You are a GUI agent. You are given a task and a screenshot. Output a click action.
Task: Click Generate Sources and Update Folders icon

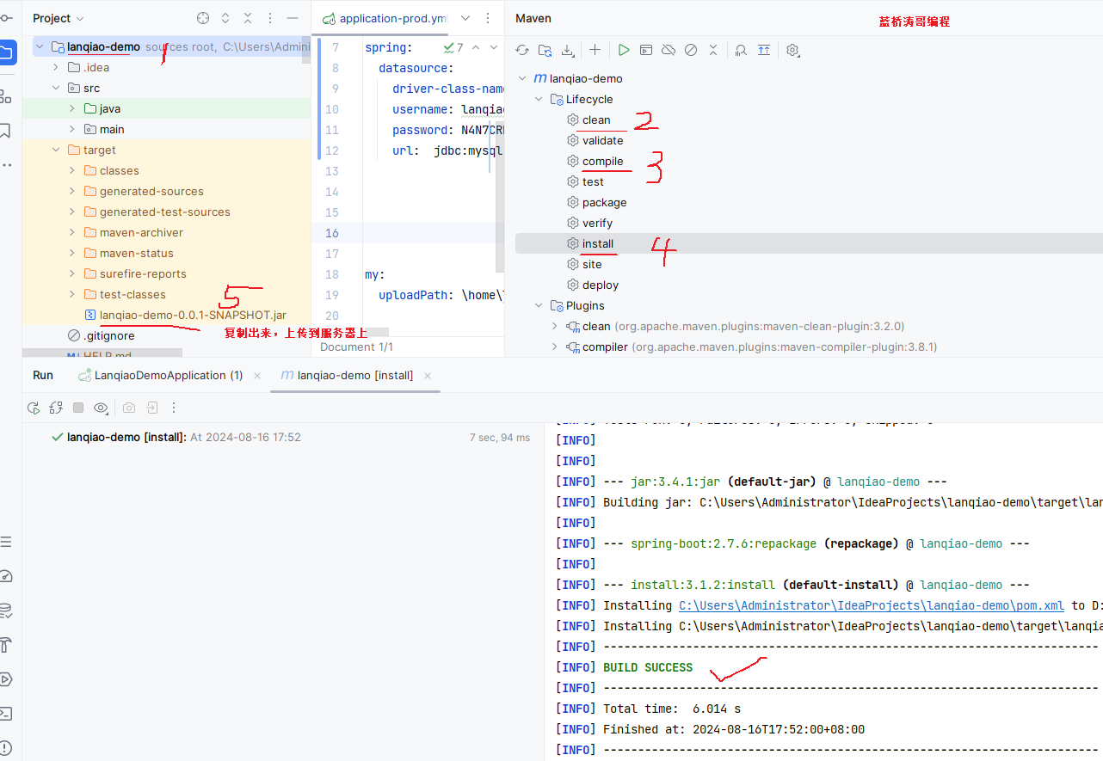coord(545,50)
